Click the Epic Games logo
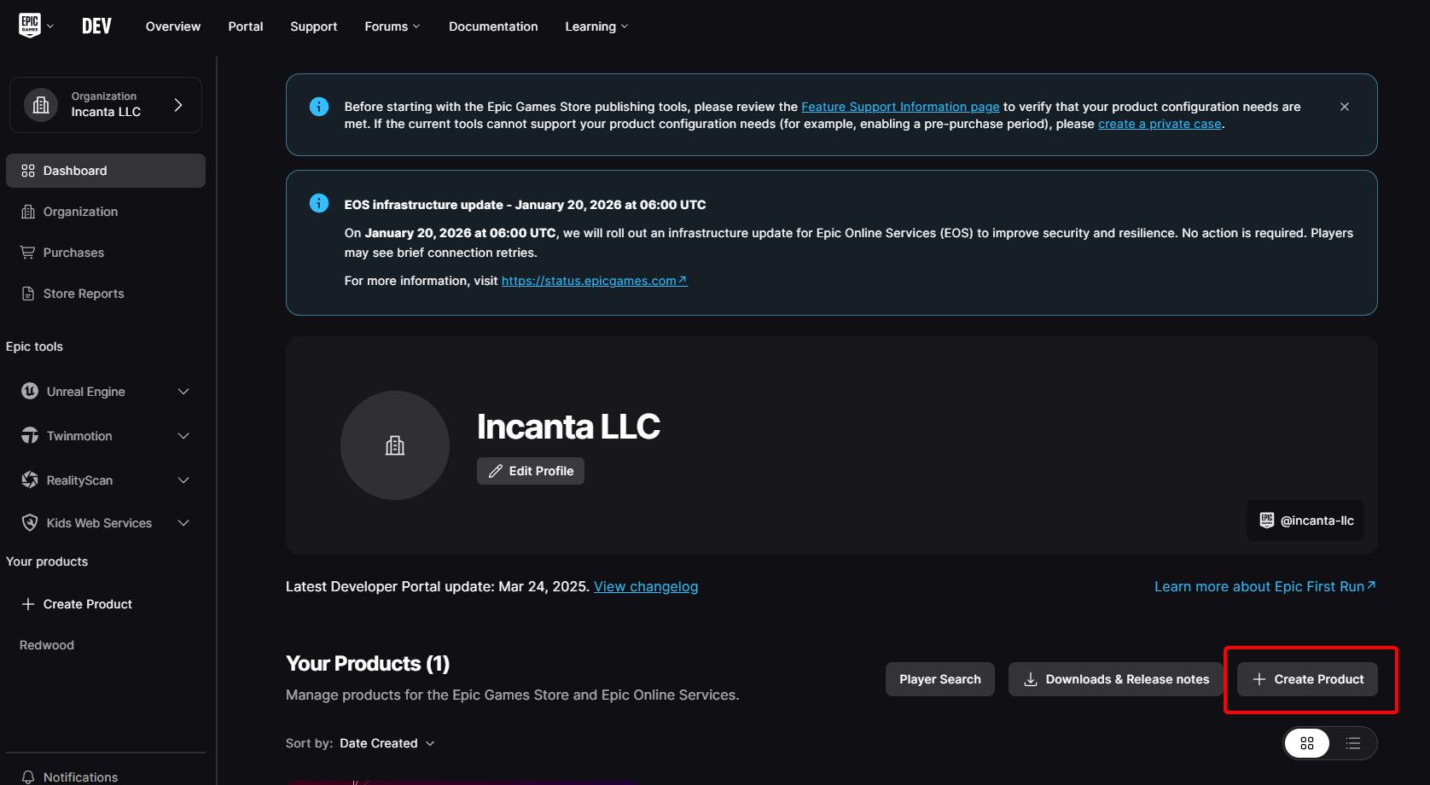Viewport: 1430px width, 785px height. coord(26,25)
